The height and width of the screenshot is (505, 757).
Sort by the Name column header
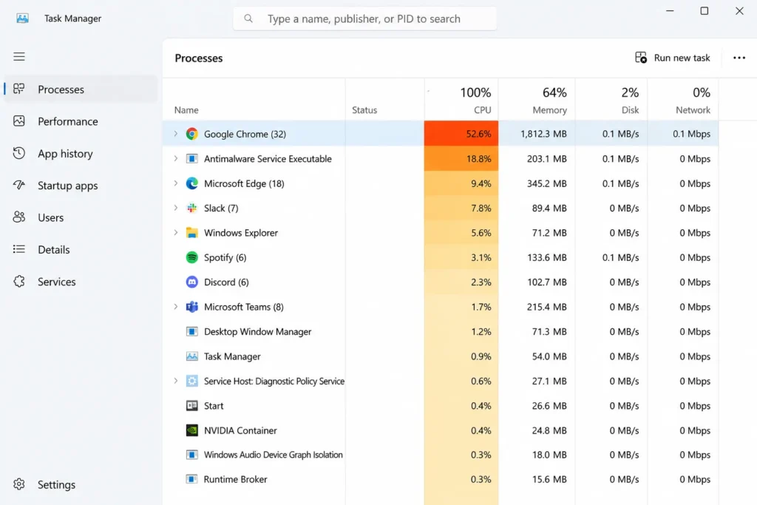[x=254, y=100]
